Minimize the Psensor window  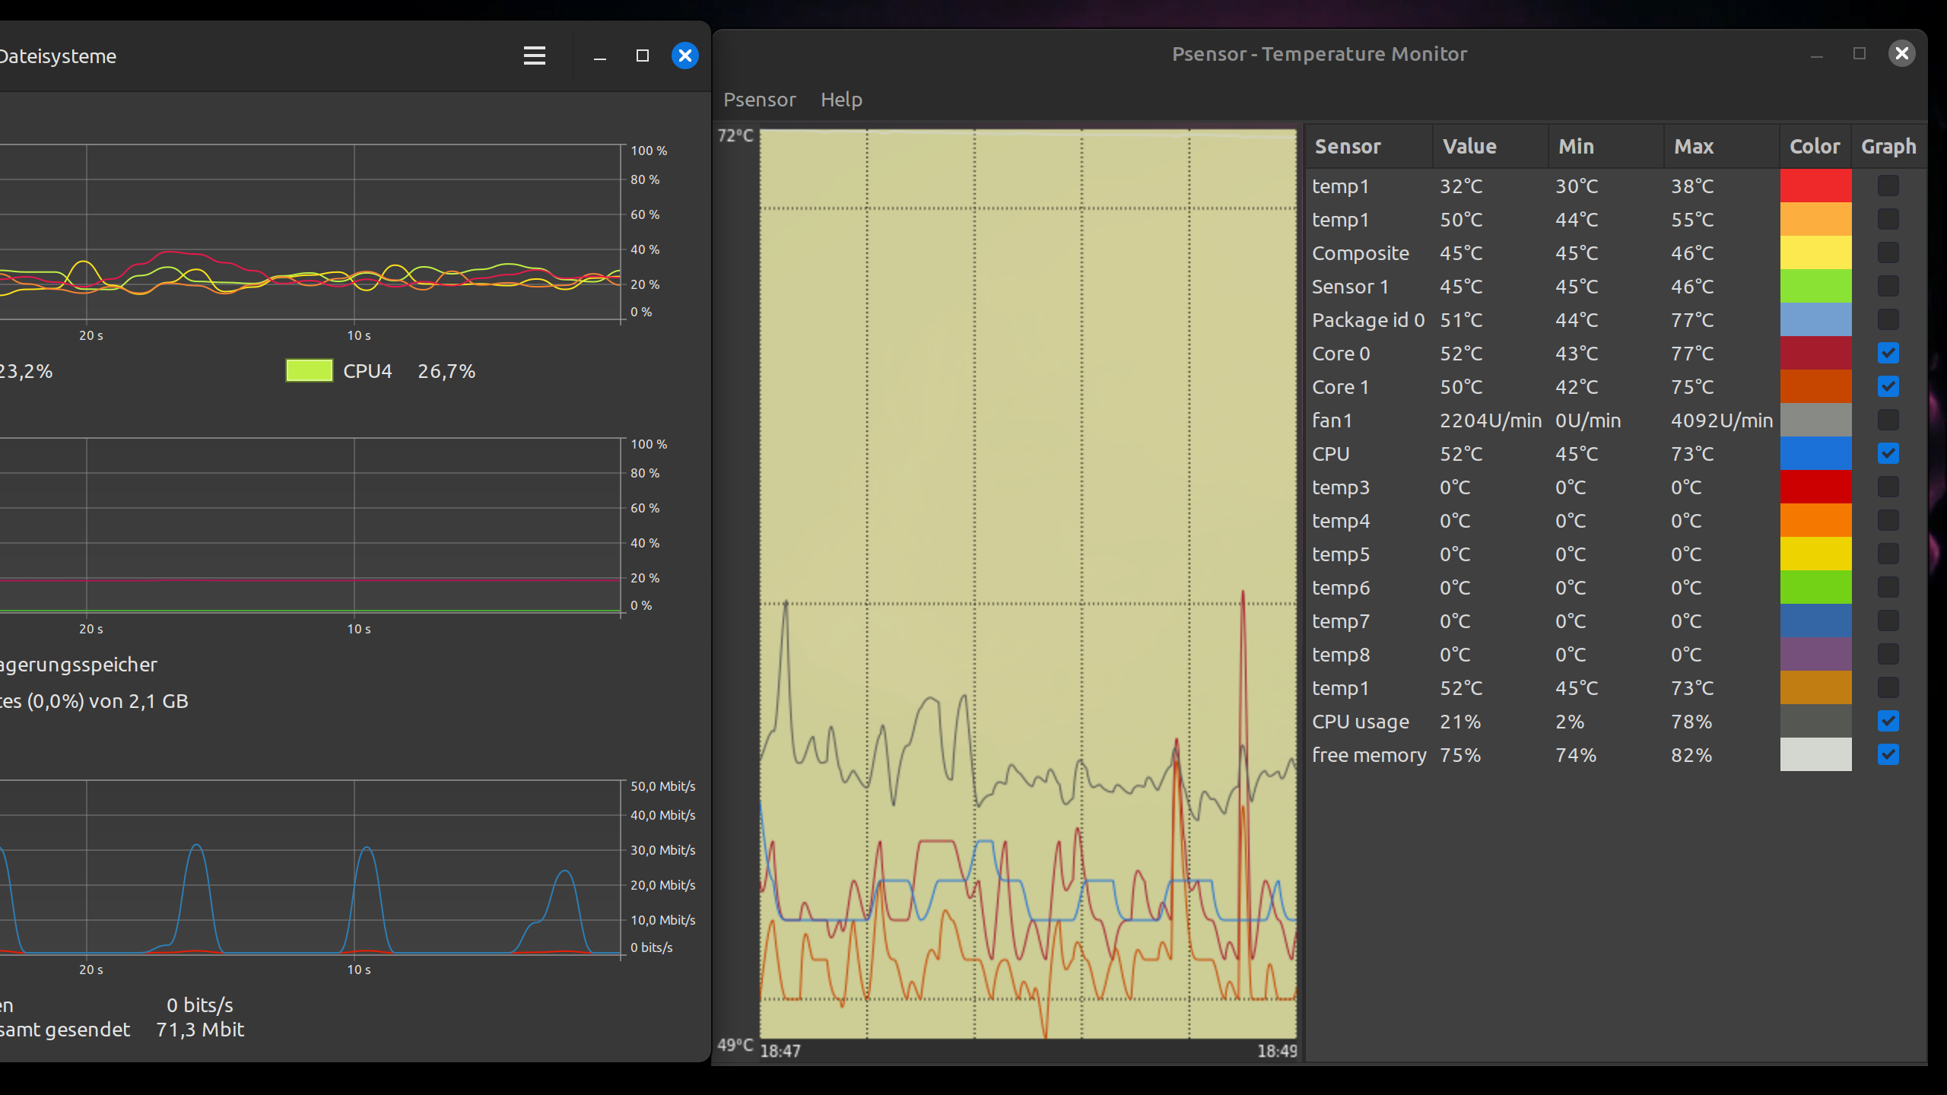[1817, 55]
